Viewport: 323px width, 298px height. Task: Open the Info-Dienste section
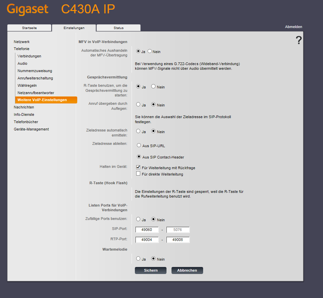[x=24, y=114]
